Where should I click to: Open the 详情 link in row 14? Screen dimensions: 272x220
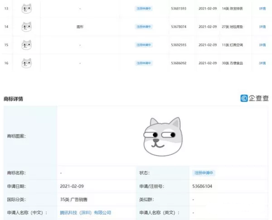[262, 27]
